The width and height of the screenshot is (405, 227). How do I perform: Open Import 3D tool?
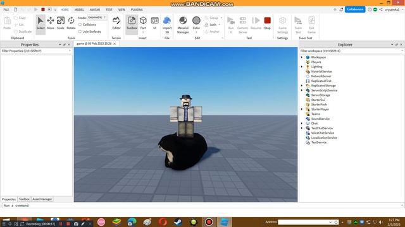(167, 25)
